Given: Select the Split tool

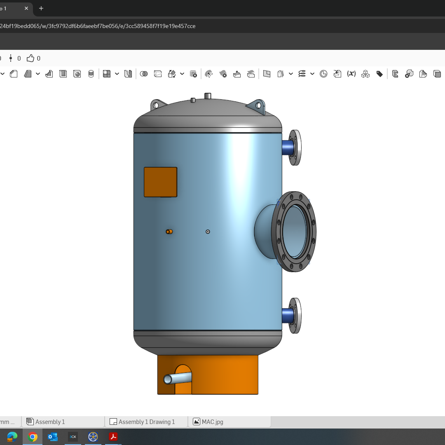Looking at the screenshot, I should [x=158, y=74].
